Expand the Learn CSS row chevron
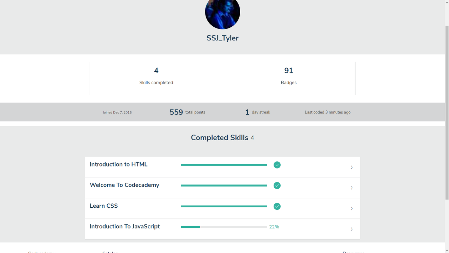Viewport: 449px width, 253px height. 351,208
